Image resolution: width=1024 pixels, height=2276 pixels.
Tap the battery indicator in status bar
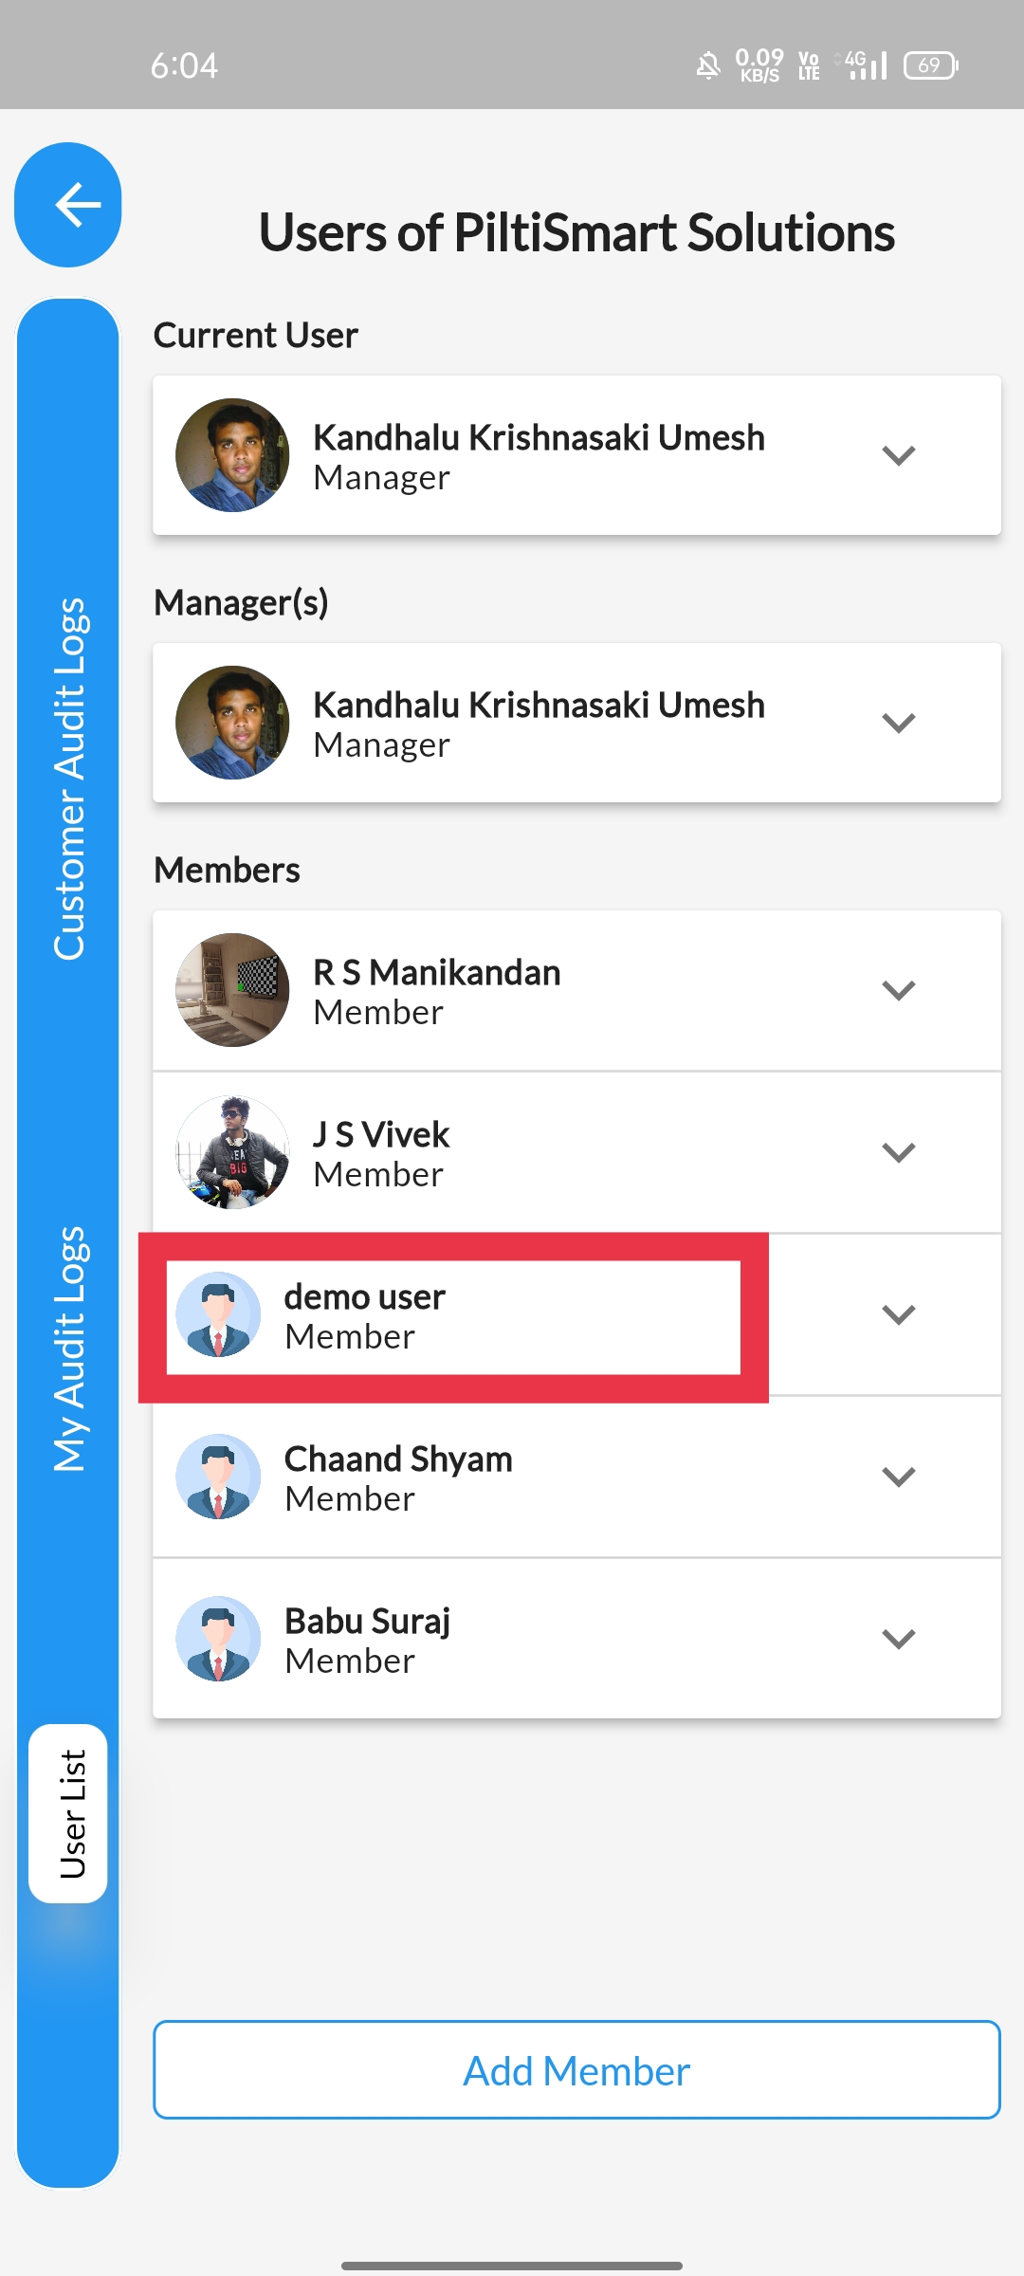pyautogui.click(x=931, y=65)
